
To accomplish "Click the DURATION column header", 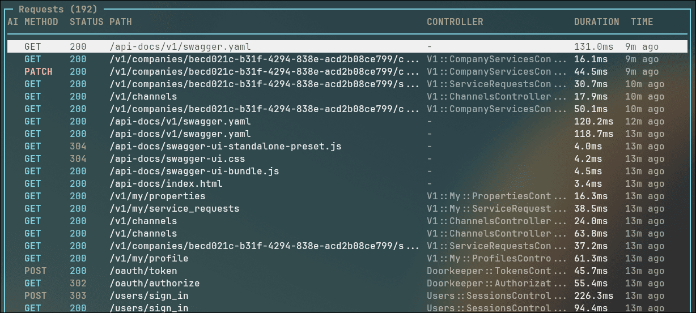I will point(597,22).
